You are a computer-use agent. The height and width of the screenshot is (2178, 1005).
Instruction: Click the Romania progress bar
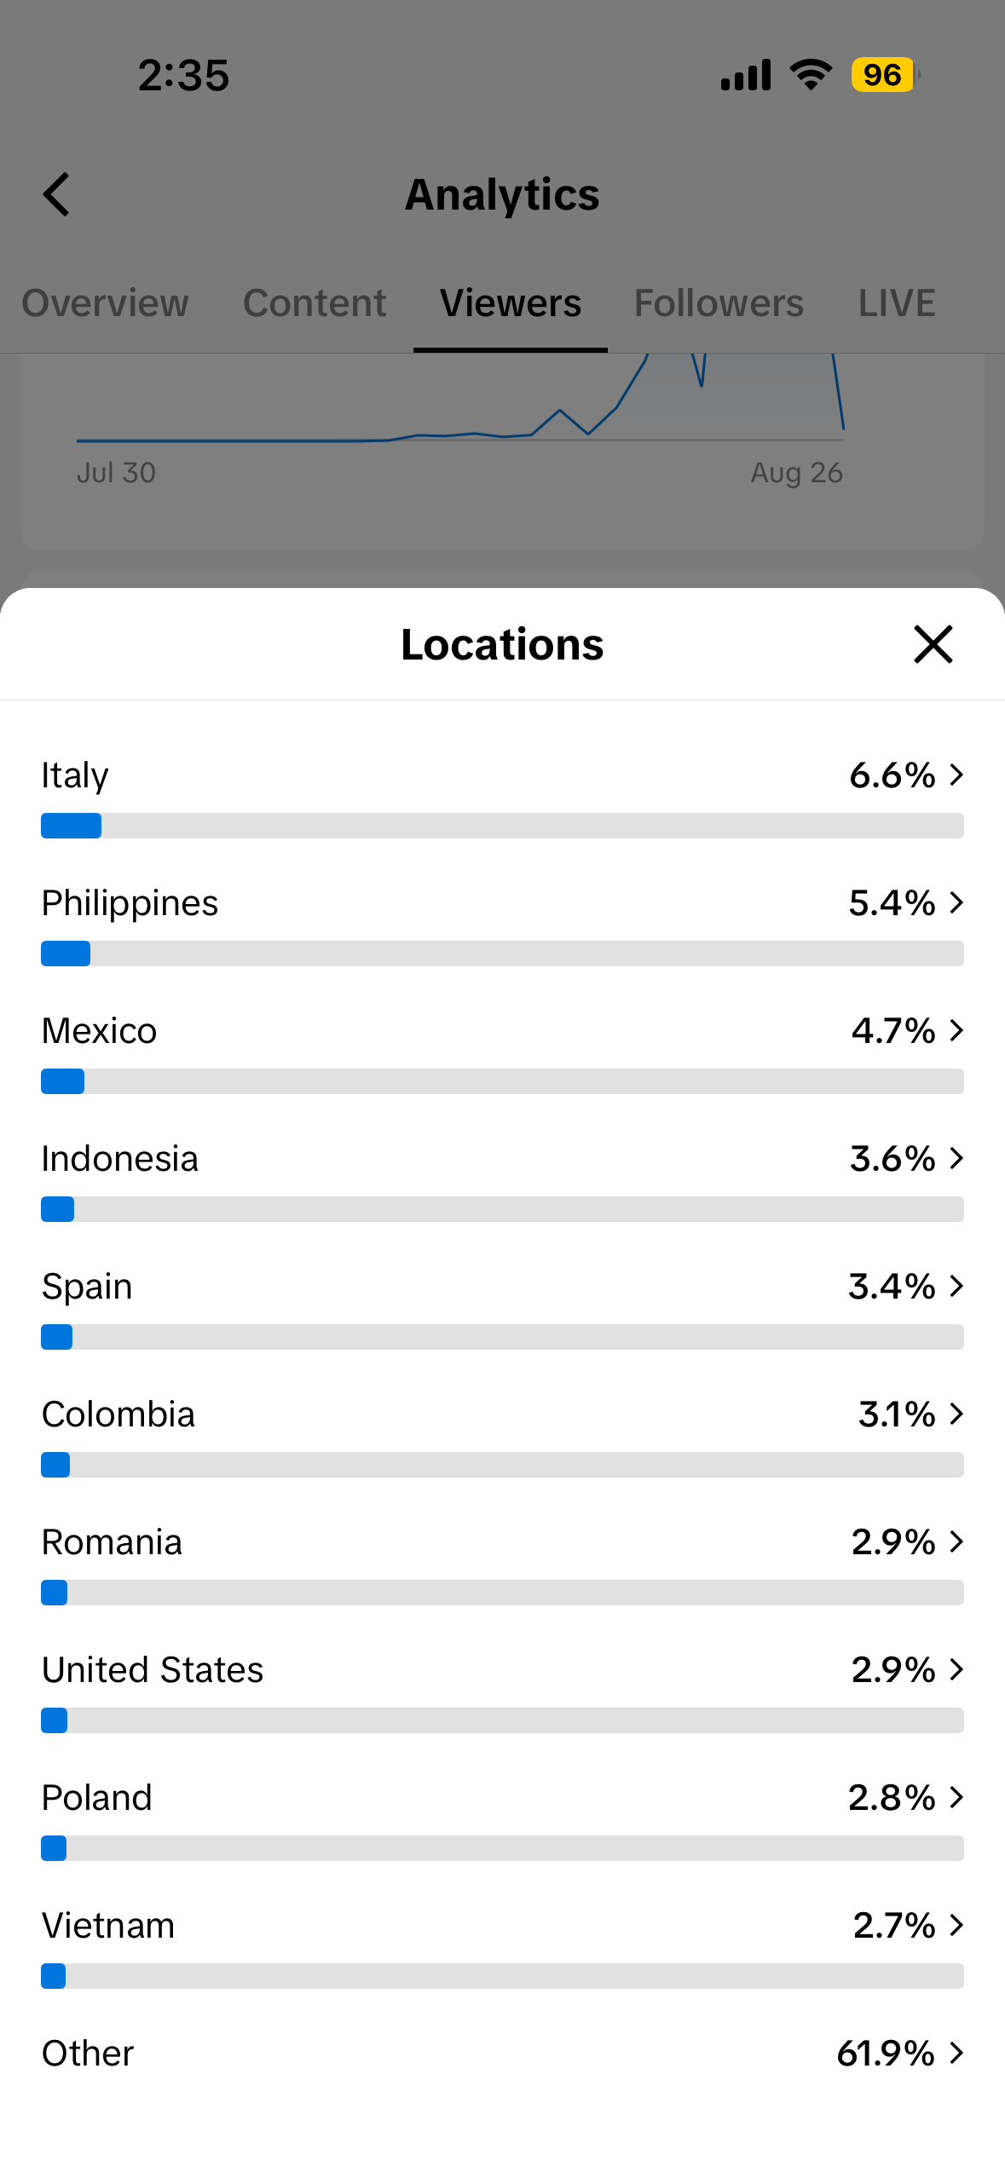pyautogui.click(x=502, y=1593)
